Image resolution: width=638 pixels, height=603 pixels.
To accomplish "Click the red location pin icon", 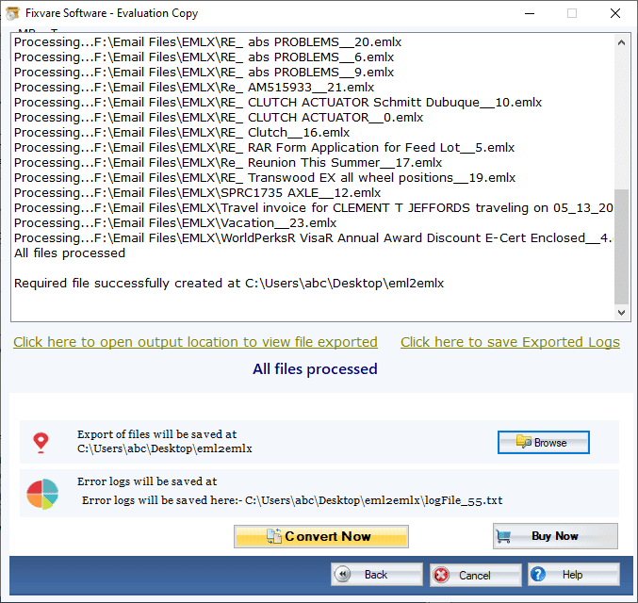I will [x=41, y=443].
